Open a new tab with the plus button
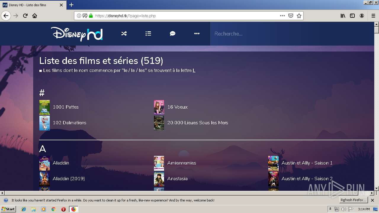The width and height of the screenshot is (379, 213). 71,5
